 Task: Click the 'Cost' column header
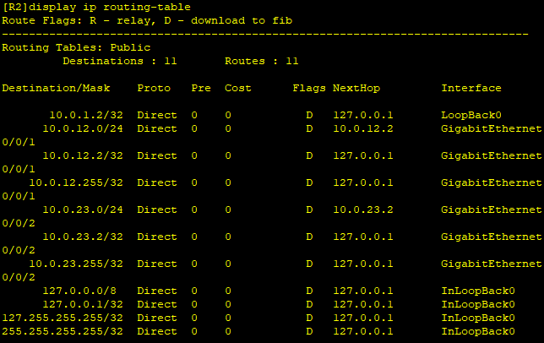click(237, 88)
